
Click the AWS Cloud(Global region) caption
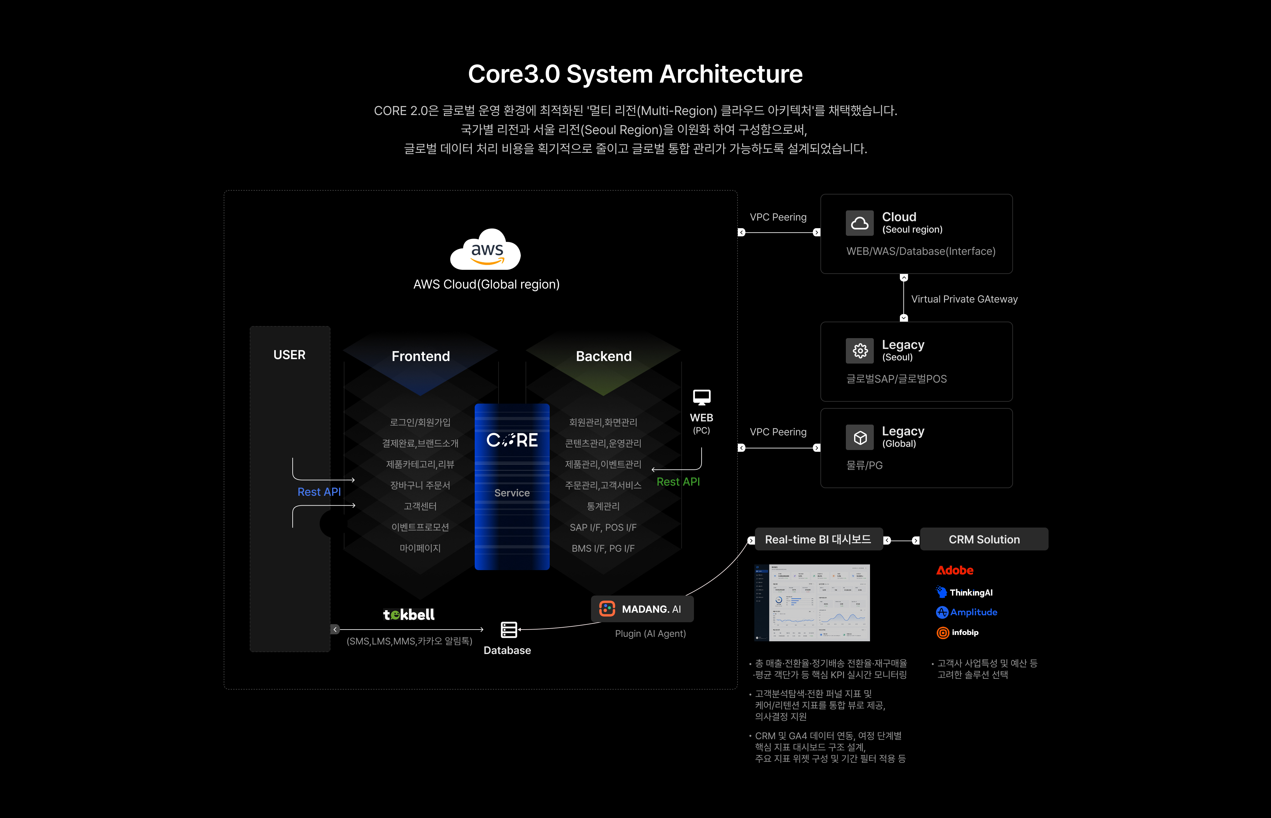click(486, 284)
